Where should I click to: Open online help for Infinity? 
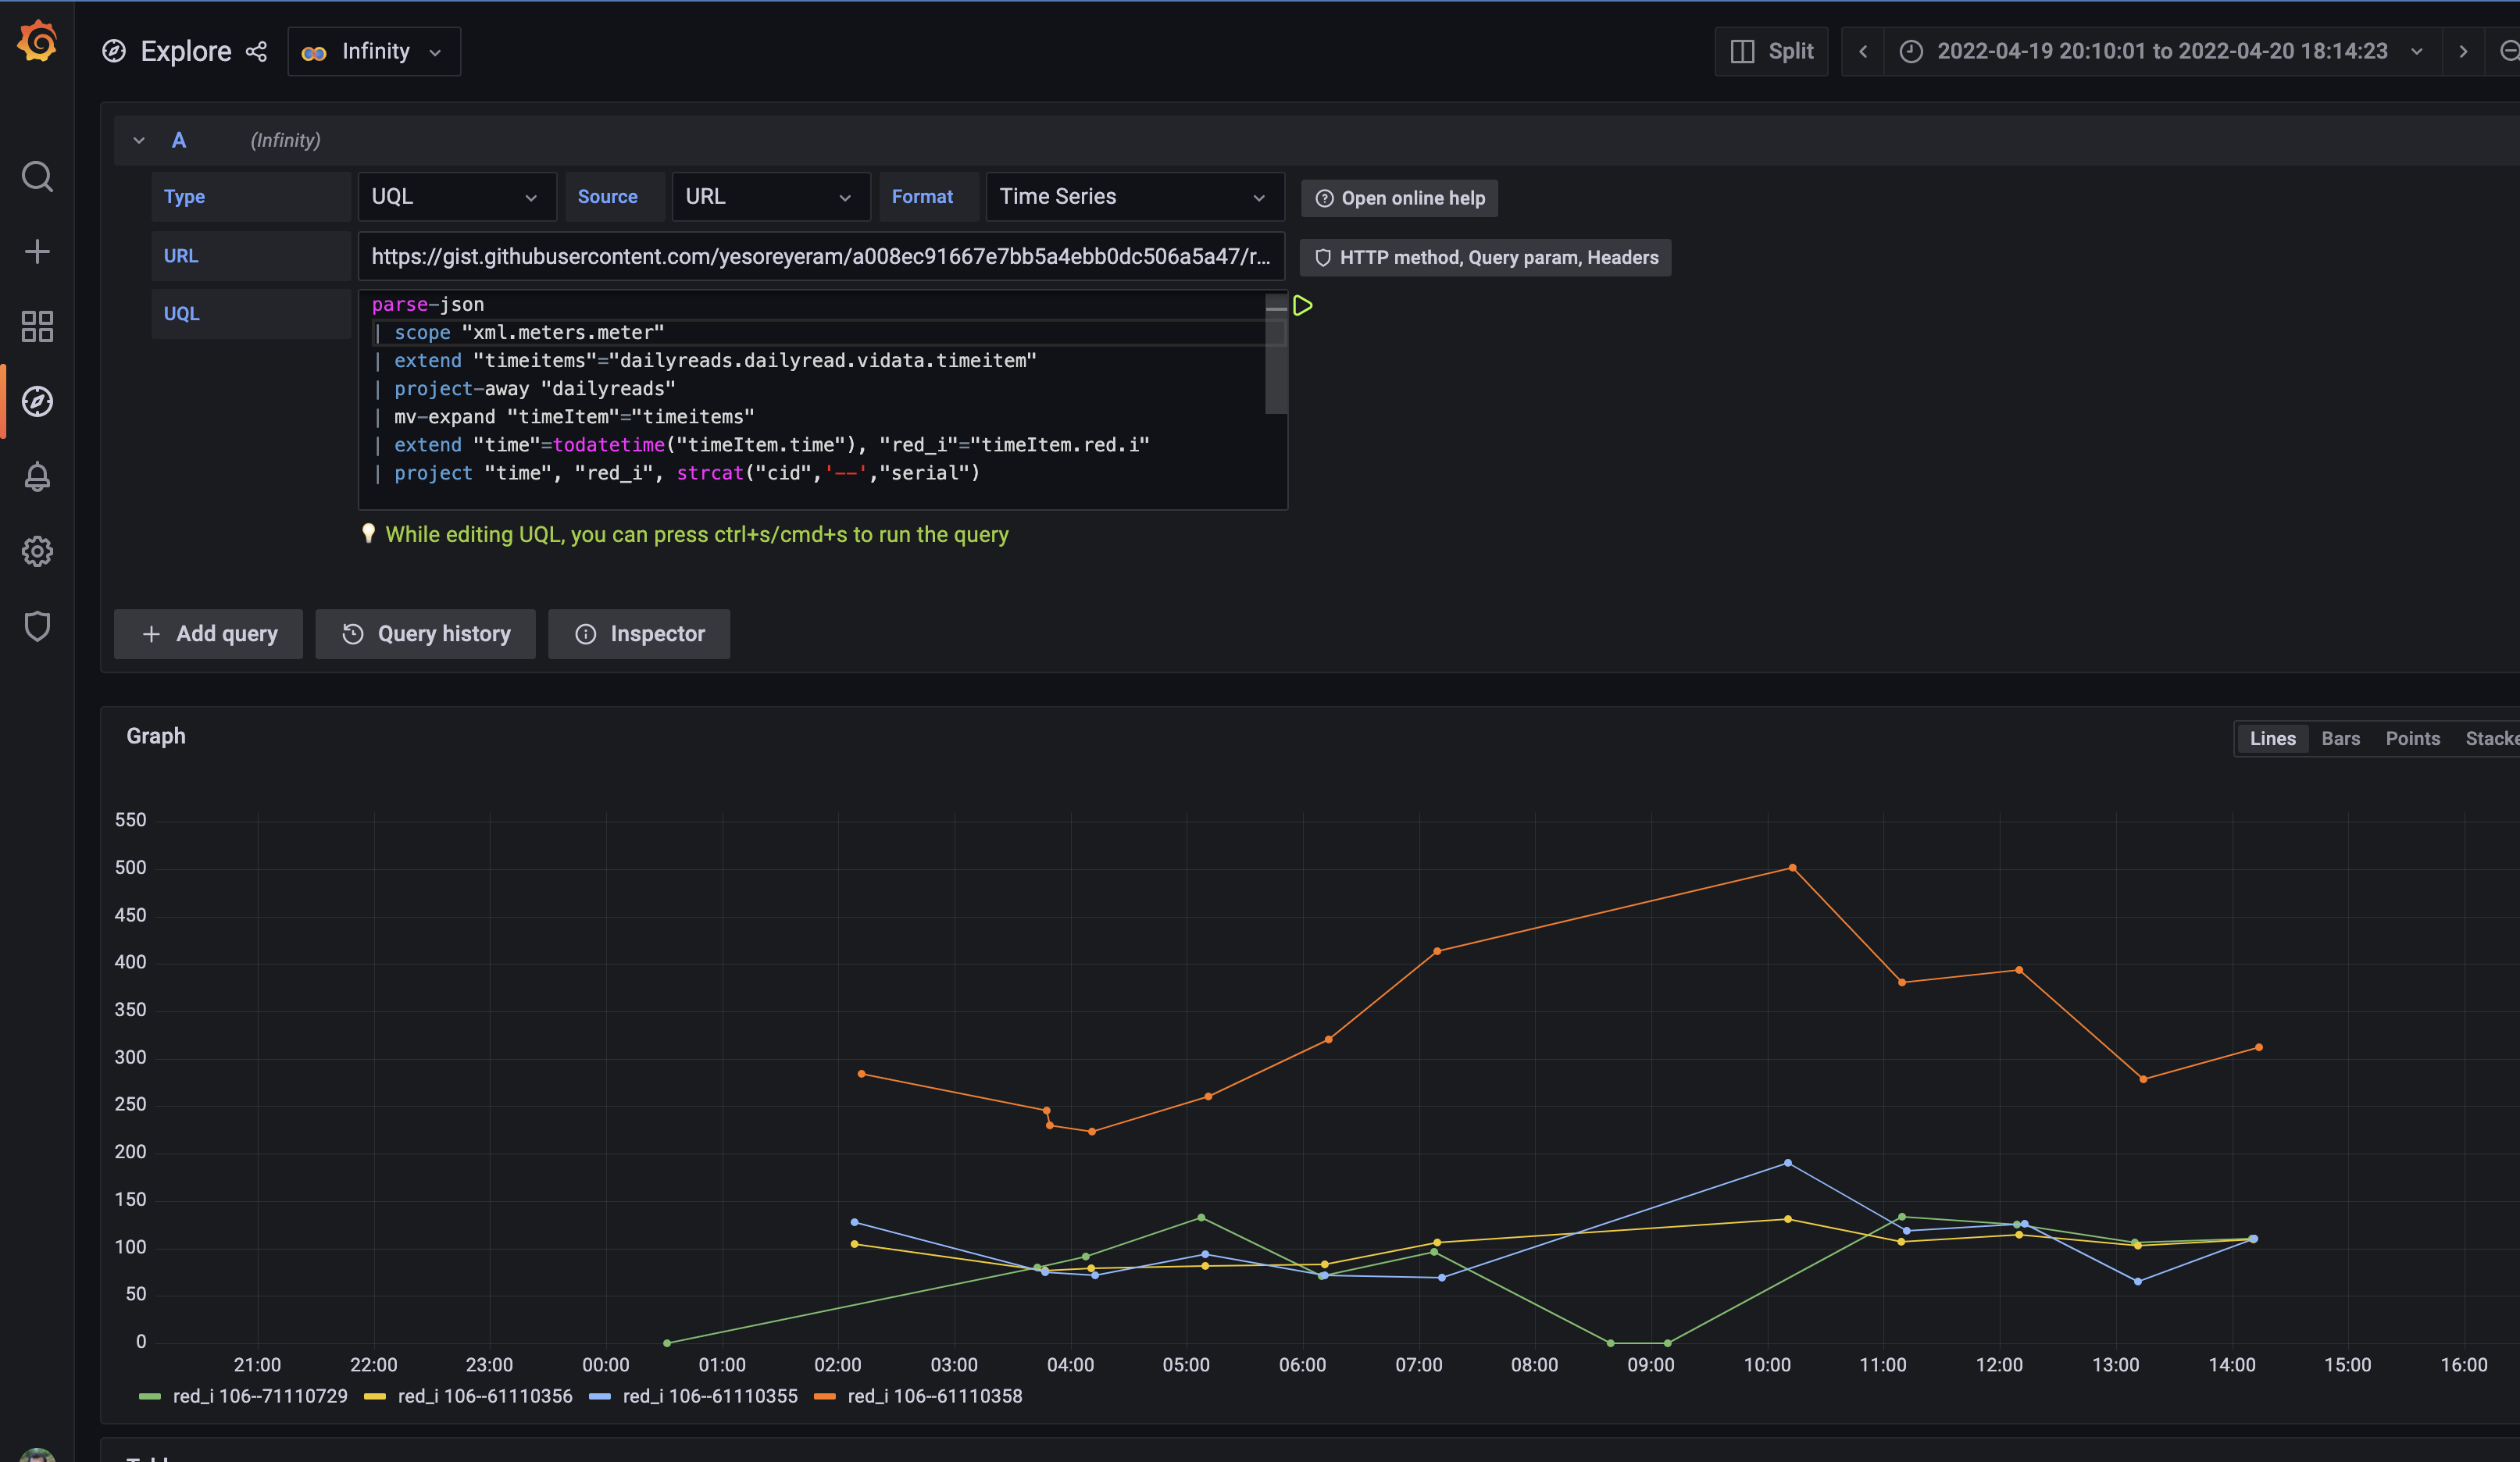(x=1398, y=198)
